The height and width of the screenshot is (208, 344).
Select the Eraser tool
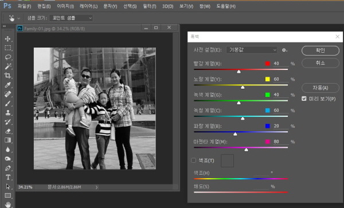coord(7,131)
